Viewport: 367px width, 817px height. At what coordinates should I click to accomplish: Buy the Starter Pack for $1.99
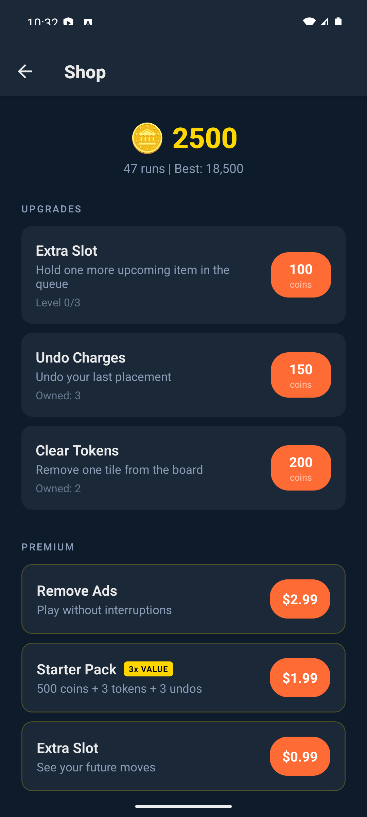tap(300, 677)
